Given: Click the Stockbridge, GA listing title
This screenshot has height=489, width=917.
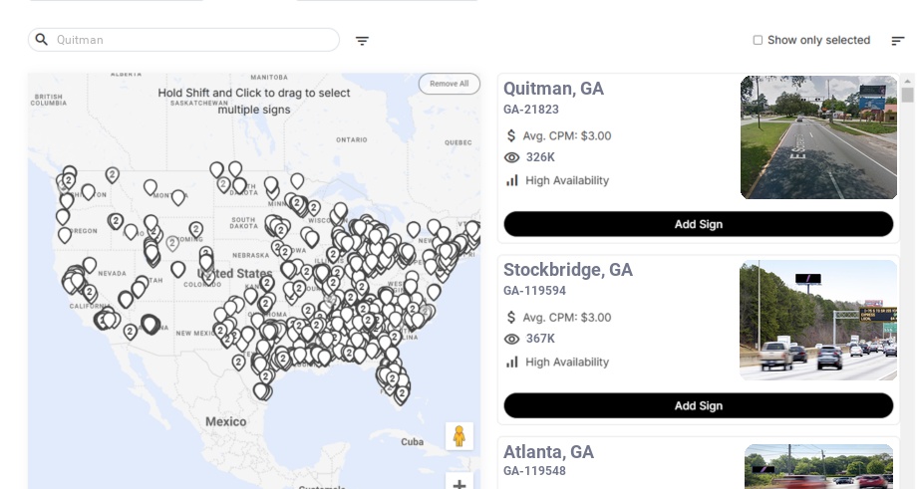Looking at the screenshot, I should pos(567,270).
